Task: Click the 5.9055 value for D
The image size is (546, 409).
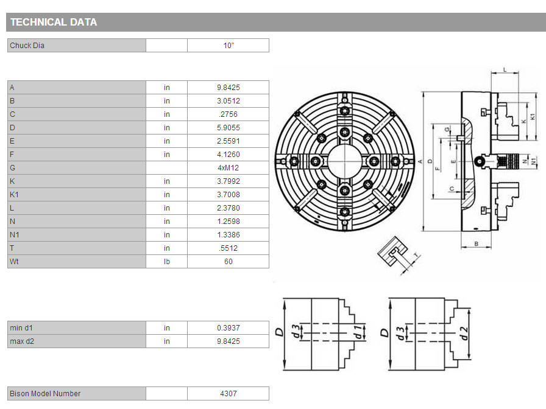Action: click(229, 128)
